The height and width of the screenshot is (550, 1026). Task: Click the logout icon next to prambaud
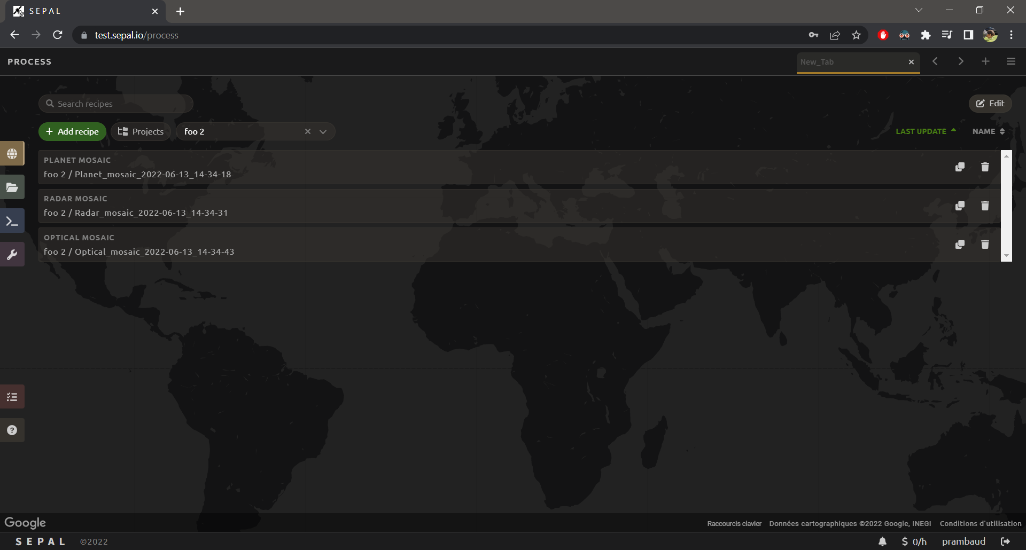click(x=1005, y=541)
